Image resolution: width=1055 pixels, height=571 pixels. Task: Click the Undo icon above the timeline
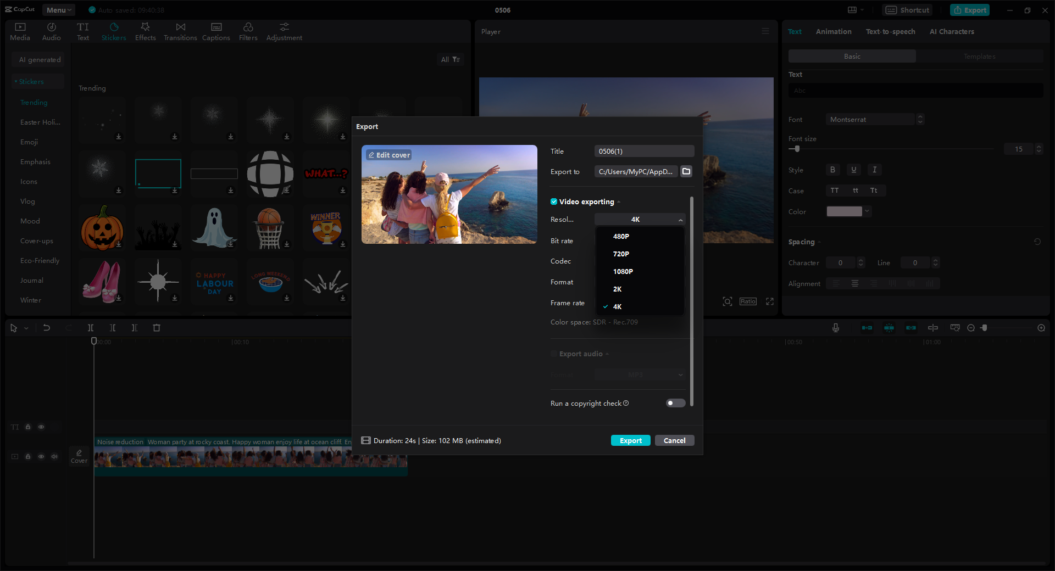click(x=47, y=328)
